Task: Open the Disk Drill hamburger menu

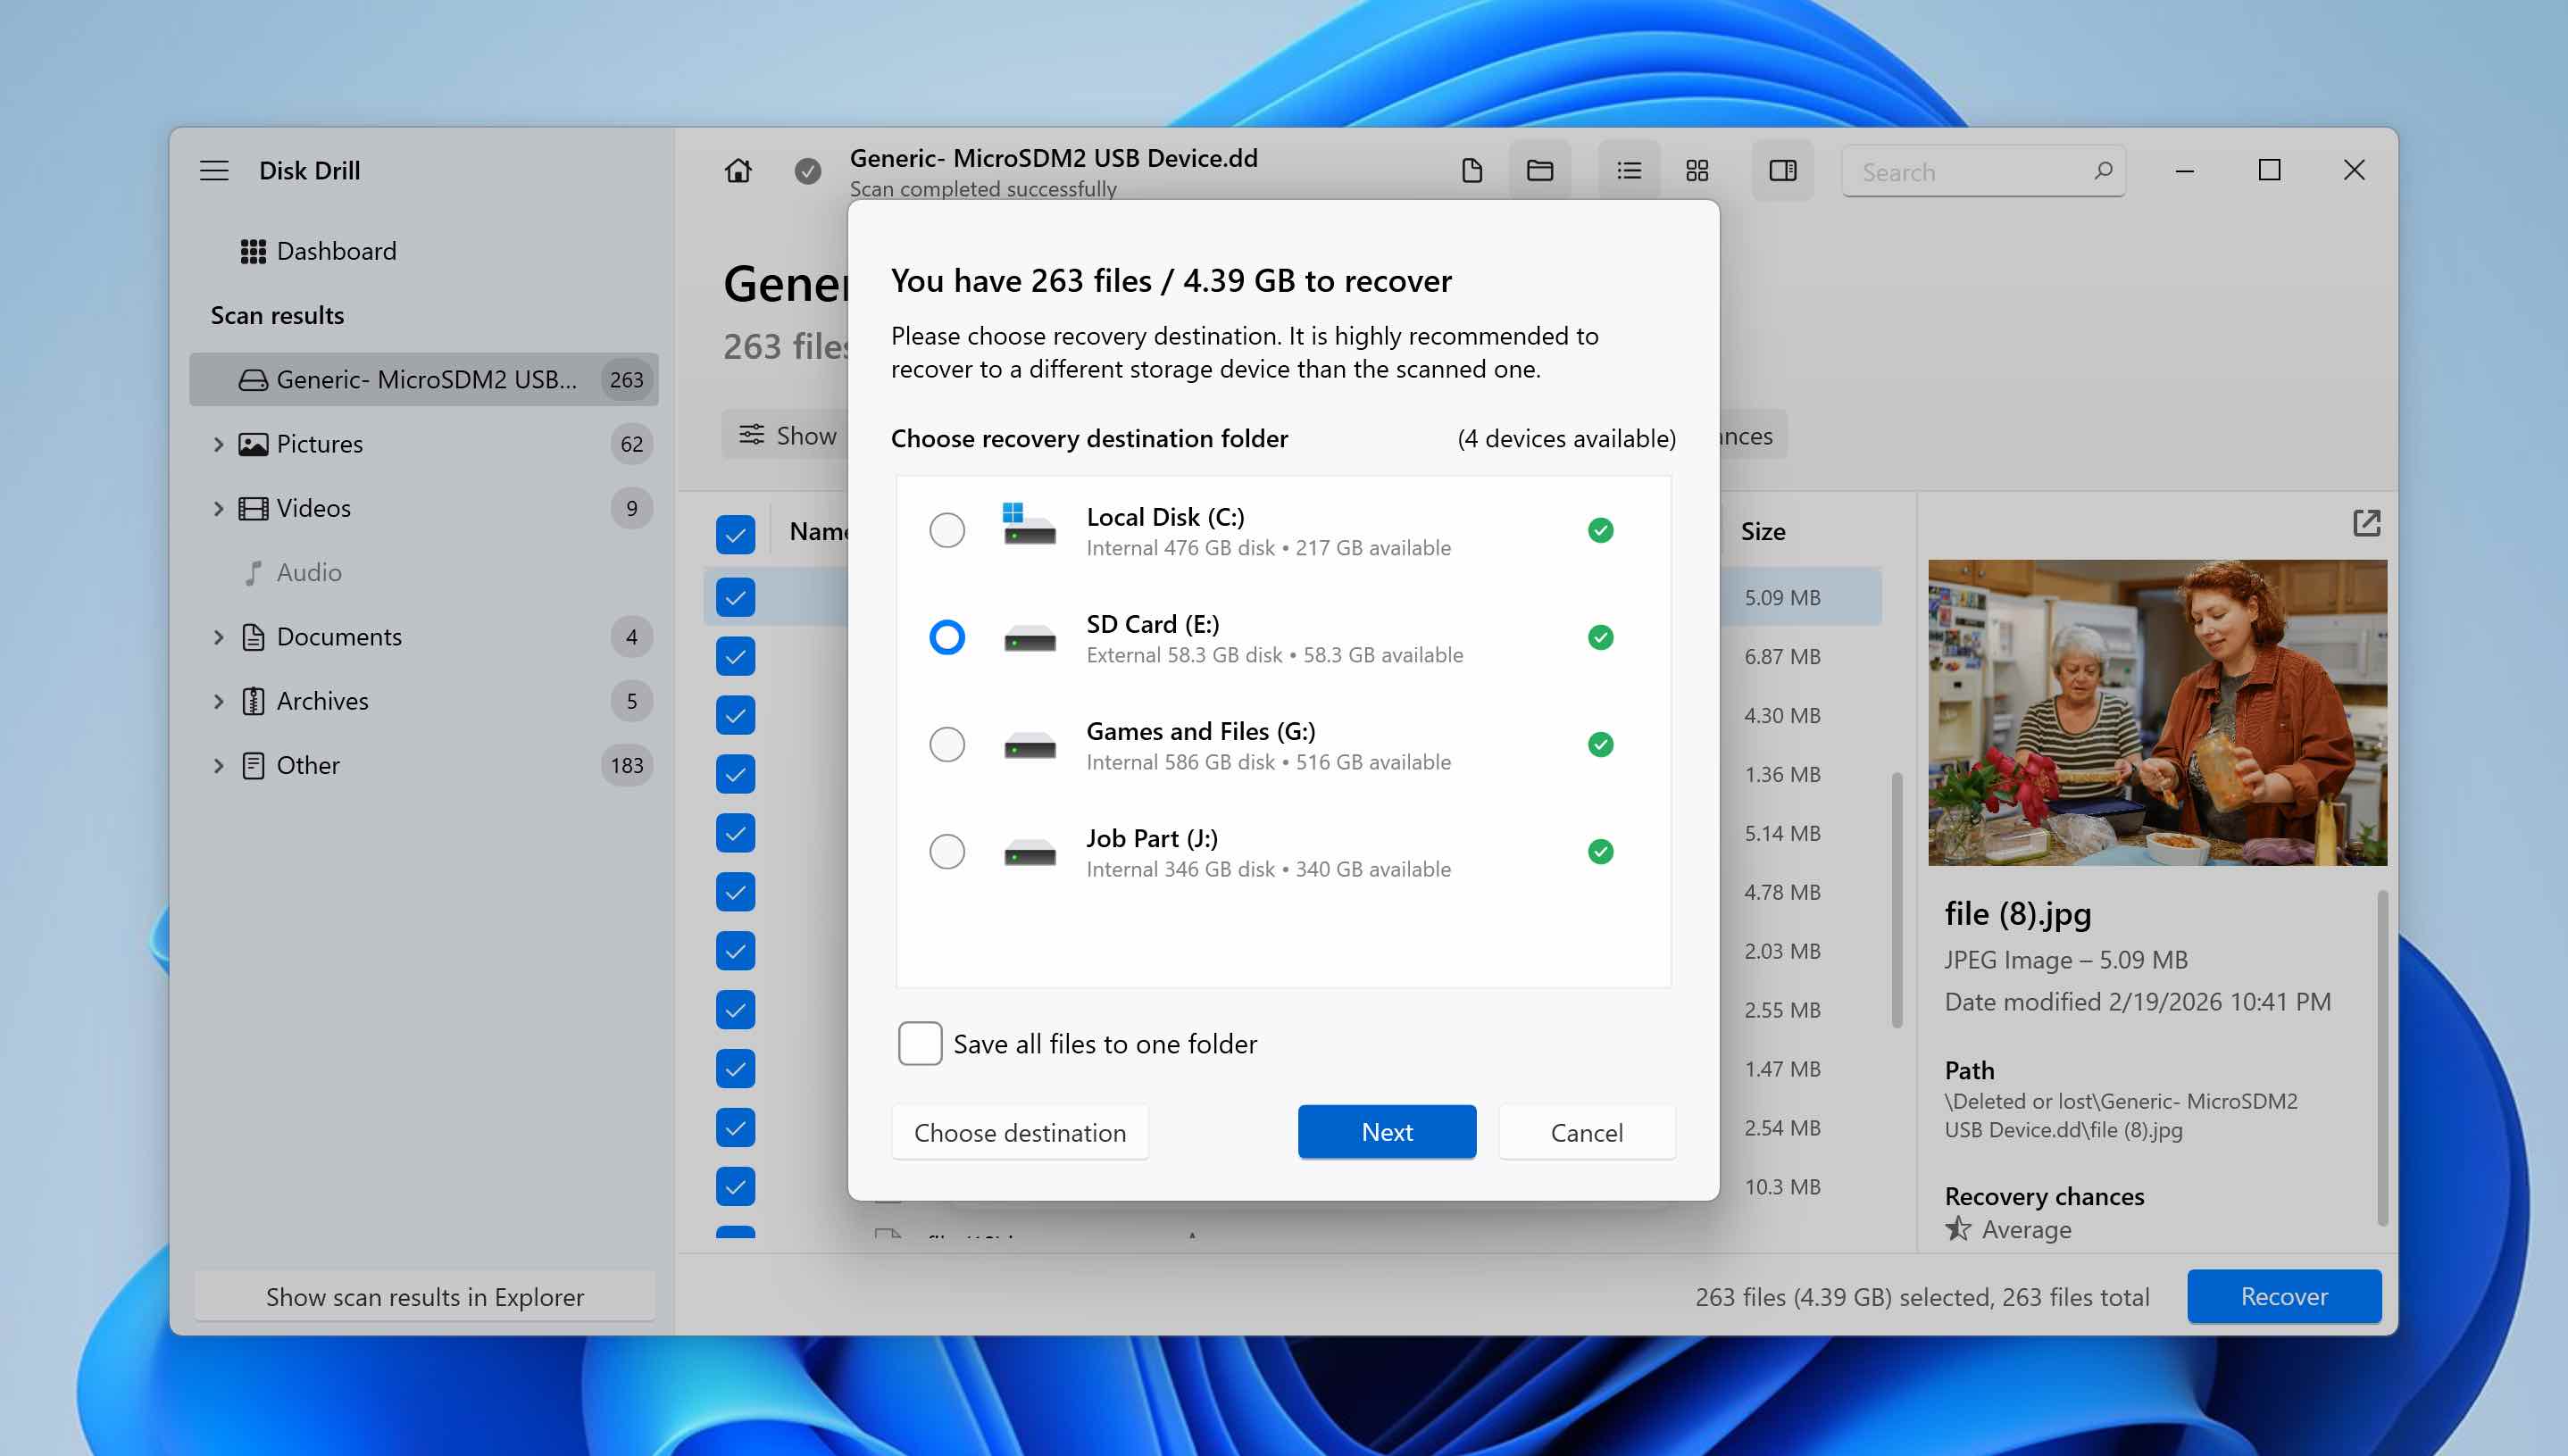Action: click(x=213, y=170)
